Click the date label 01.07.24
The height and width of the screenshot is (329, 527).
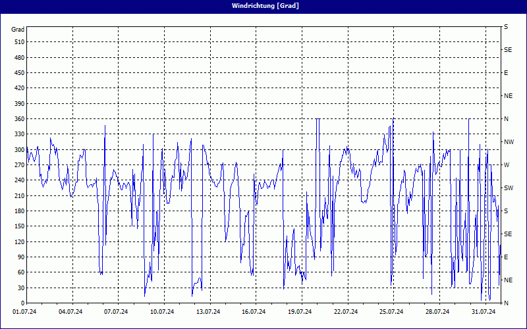coord(24,312)
